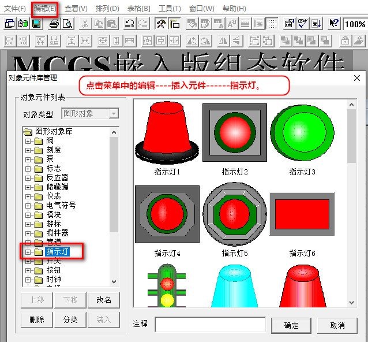Viewport: 368px width, 342px height.
Task: Select the 搅拌器 tree item
Action: click(57, 233)
